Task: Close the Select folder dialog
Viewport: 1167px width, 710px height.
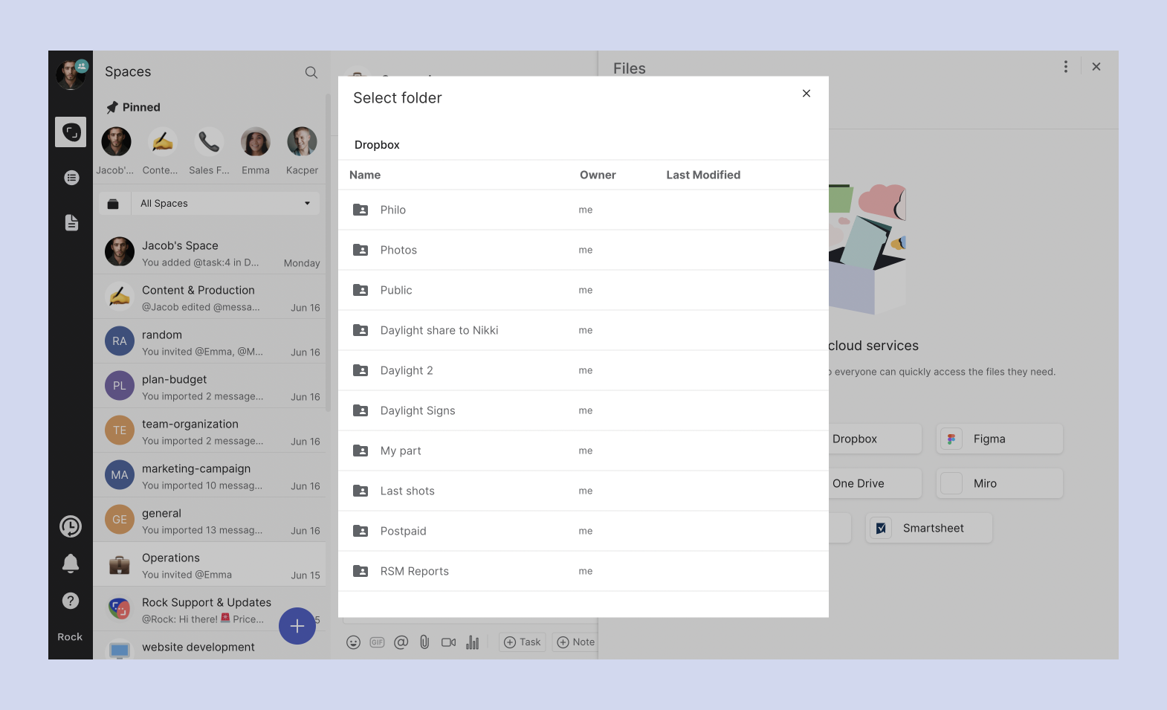Action: tap(806, 94)
